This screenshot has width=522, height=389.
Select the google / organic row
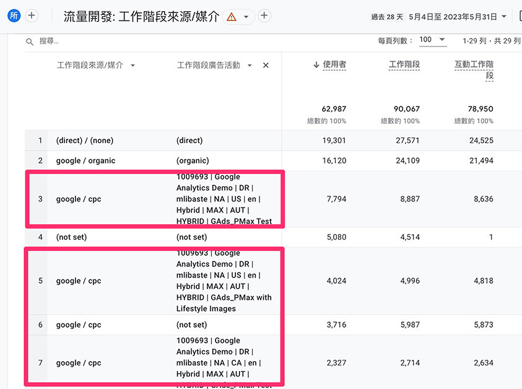click(x=273, y=161)
